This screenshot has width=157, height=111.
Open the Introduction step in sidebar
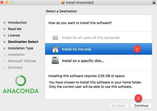click(x=17, y=23)
